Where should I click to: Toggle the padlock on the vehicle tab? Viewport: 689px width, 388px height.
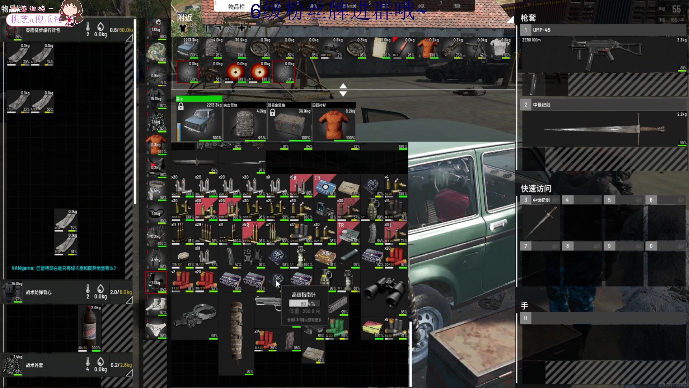coord(181,107)
